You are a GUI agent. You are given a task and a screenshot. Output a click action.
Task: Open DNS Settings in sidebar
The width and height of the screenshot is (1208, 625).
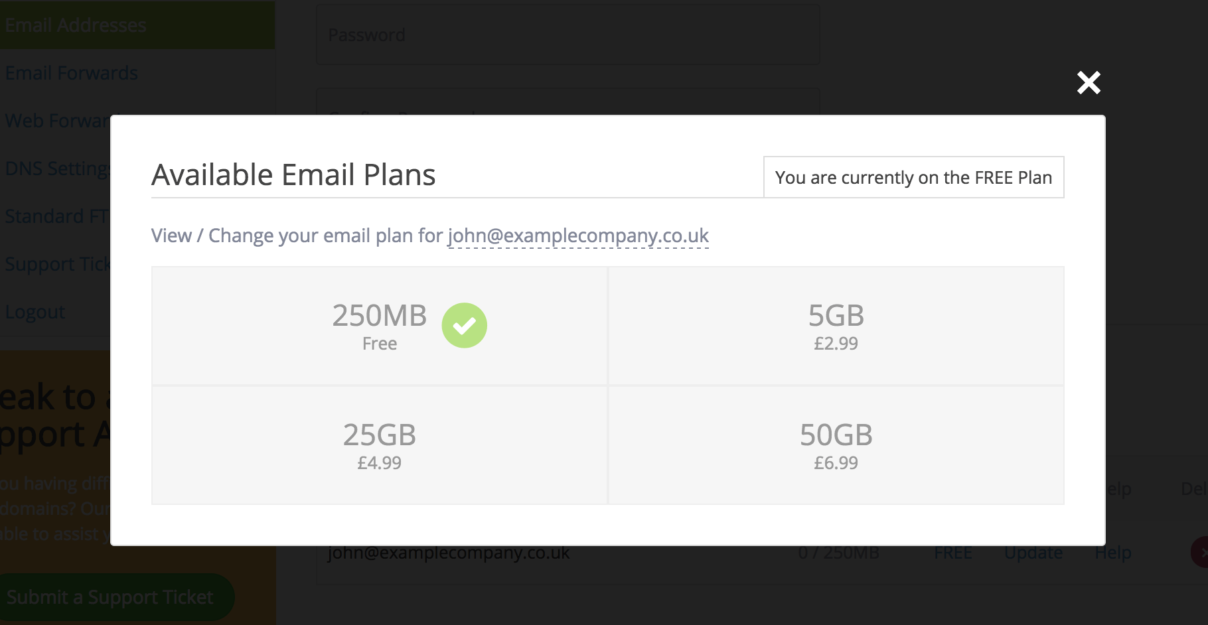tap(56, 169)
